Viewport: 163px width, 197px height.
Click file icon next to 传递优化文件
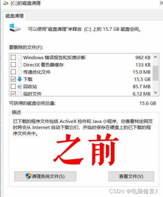coord(20,72)
